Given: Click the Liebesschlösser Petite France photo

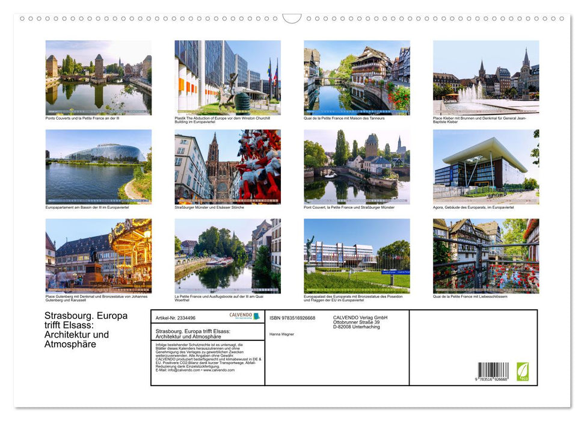Looking at the screenshot, I should click(486, 256).
